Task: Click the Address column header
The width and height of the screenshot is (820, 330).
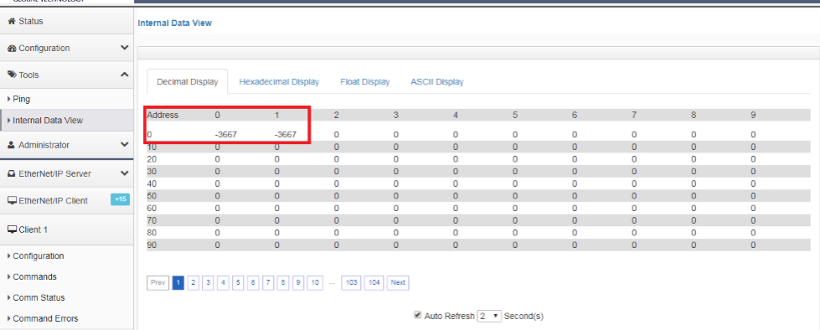Action: coord(163,115)
